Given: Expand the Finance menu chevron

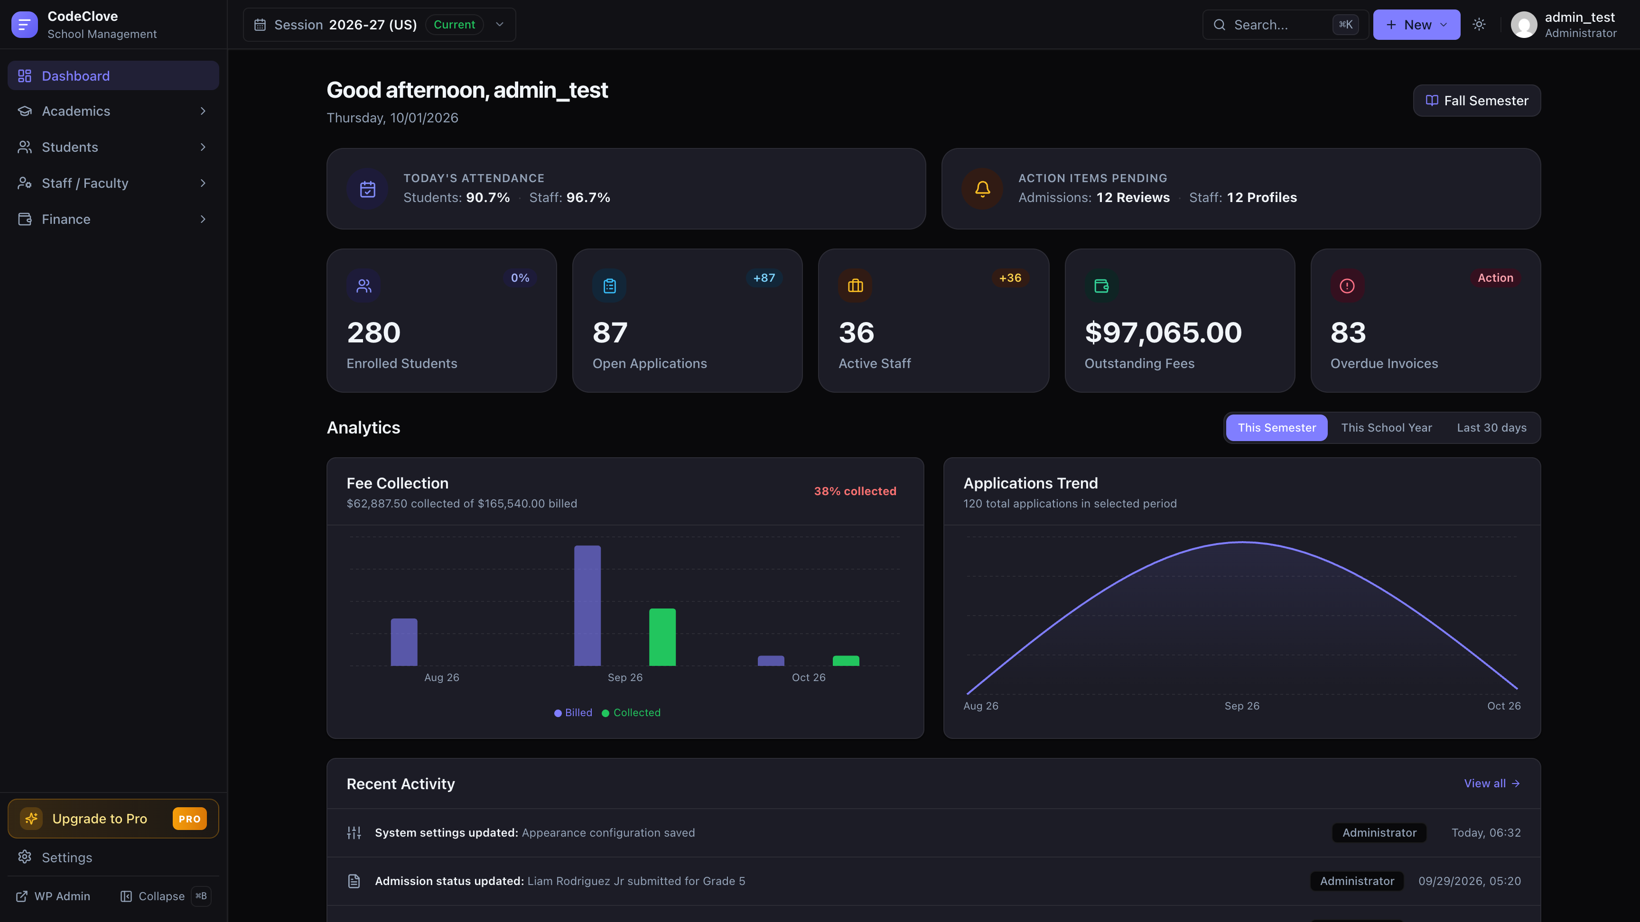Looking at the screenshot, I should click(203, 219).
